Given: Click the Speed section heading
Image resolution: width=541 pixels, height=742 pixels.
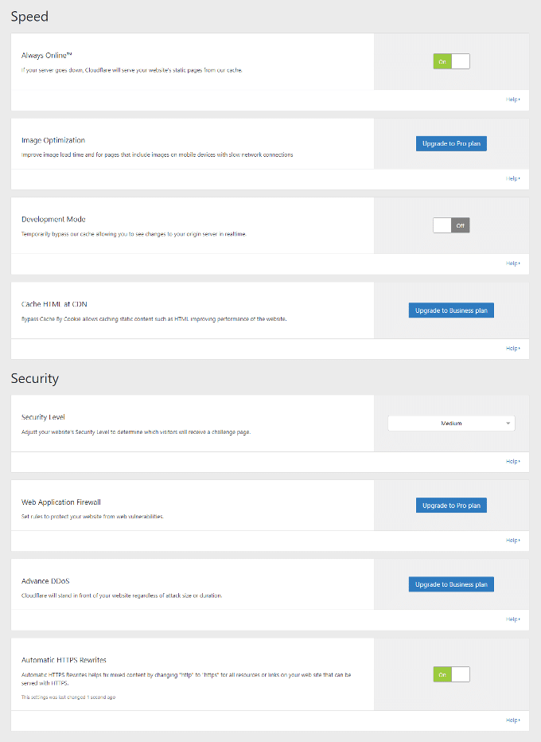Looking at the screenshot, I should click(29, 16).
